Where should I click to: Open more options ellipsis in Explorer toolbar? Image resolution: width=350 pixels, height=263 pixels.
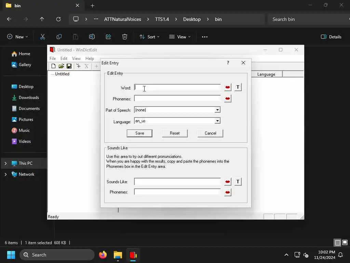(205, 37)
